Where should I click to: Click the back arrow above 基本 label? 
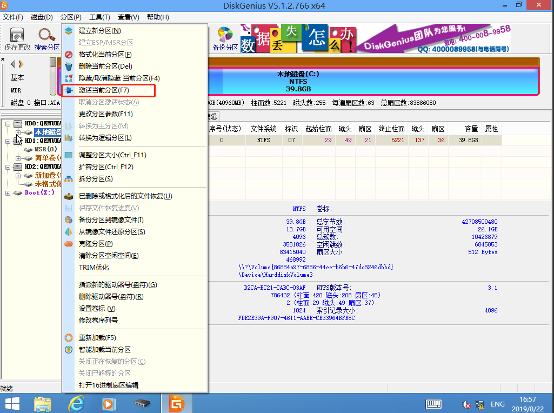click(x=13, y=64)
